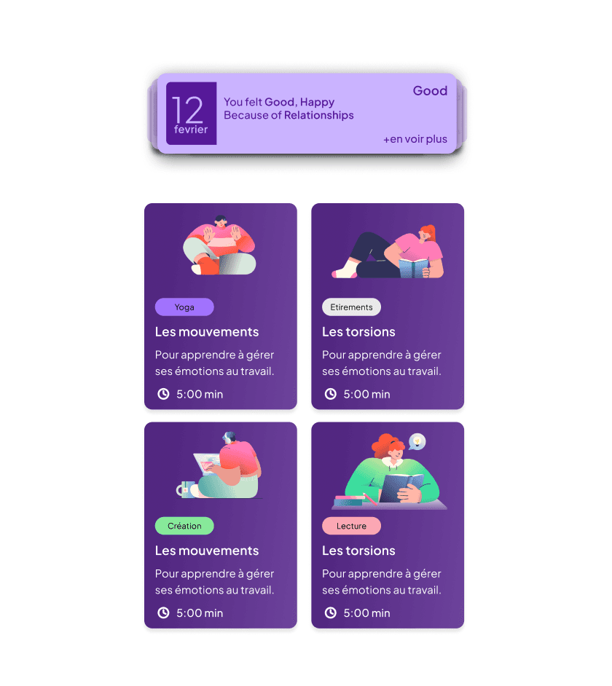Open Les mouvements title in Création card

(207, 551)
